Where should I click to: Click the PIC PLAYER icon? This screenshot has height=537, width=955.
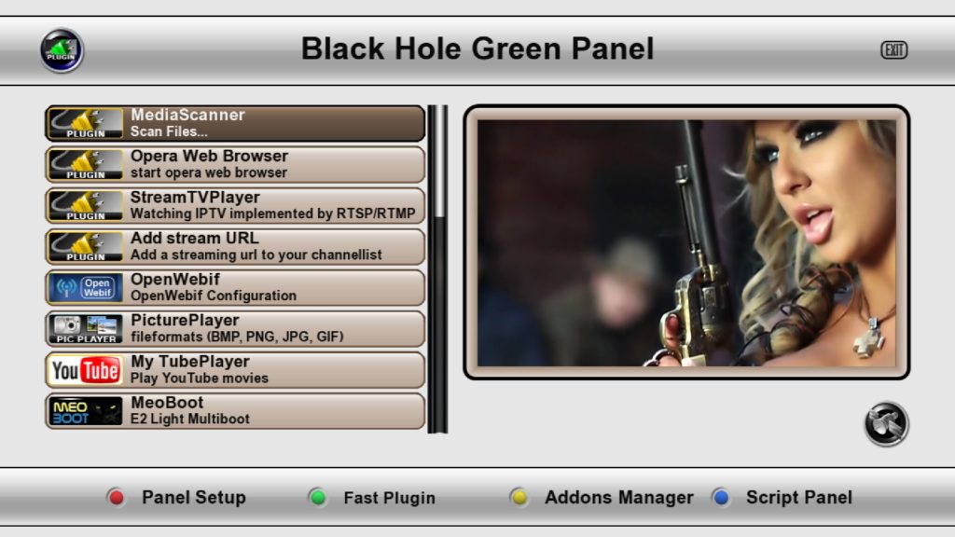coord(86,329)
